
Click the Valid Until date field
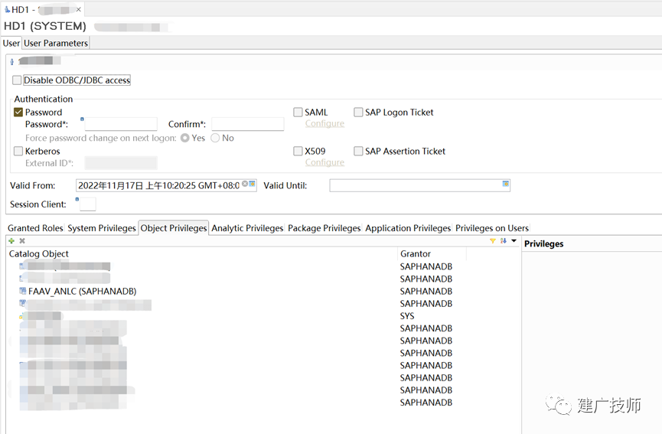coord(419,185)
